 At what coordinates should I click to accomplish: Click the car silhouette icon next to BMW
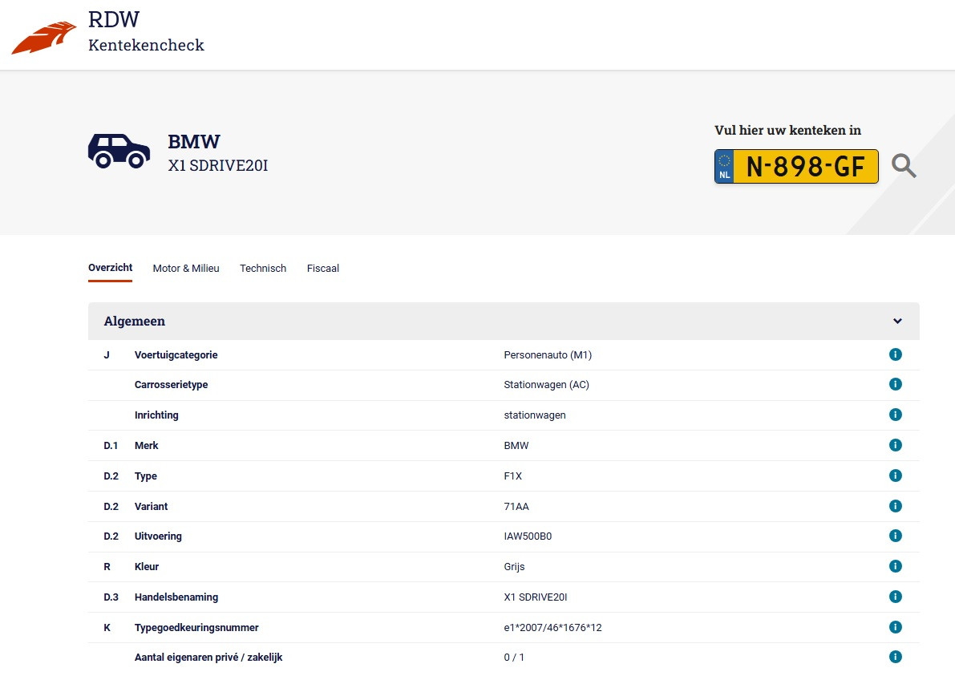click(x=119, y=152)
